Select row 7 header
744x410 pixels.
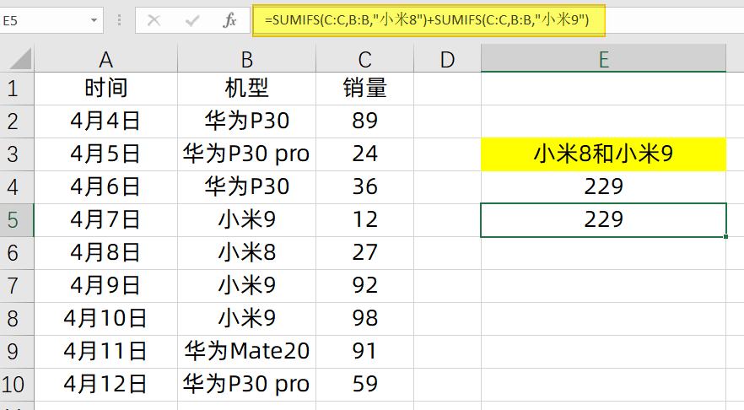click(x=17, y=286)
